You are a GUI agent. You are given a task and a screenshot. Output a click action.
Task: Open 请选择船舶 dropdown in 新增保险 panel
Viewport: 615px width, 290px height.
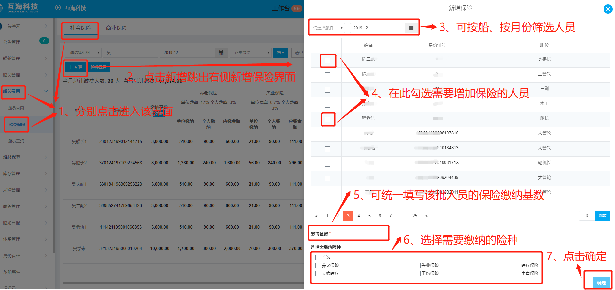point(328,28)
